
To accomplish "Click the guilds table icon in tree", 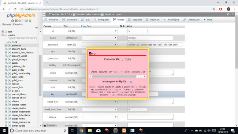I will [10, 63].
